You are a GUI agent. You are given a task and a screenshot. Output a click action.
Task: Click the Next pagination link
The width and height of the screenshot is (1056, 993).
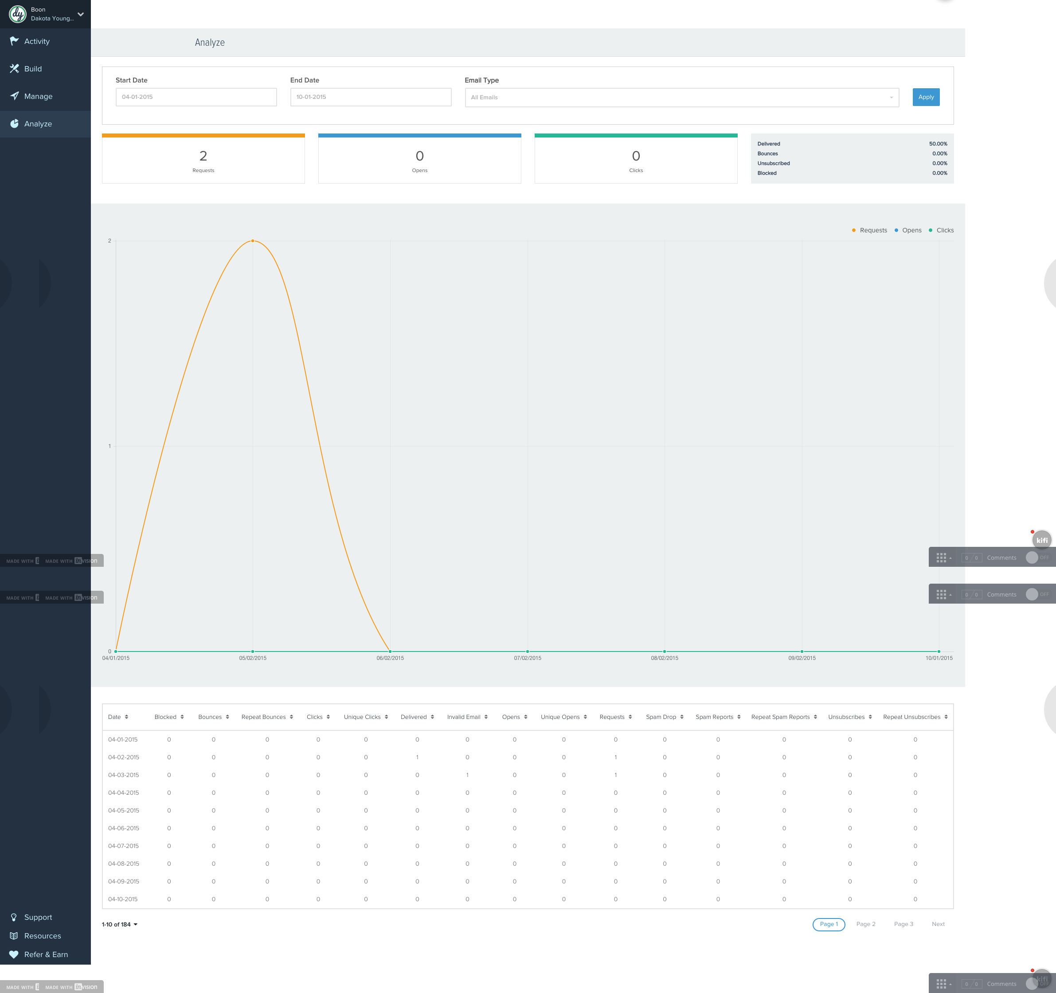[938, 924]
